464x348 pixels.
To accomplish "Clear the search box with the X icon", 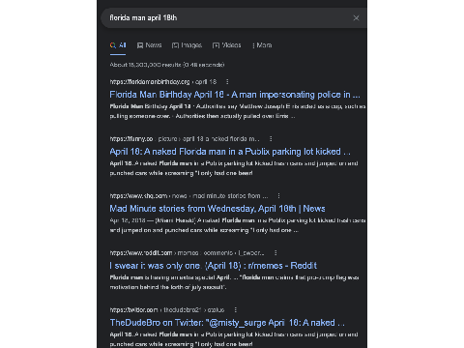I will tap(356, 18).
